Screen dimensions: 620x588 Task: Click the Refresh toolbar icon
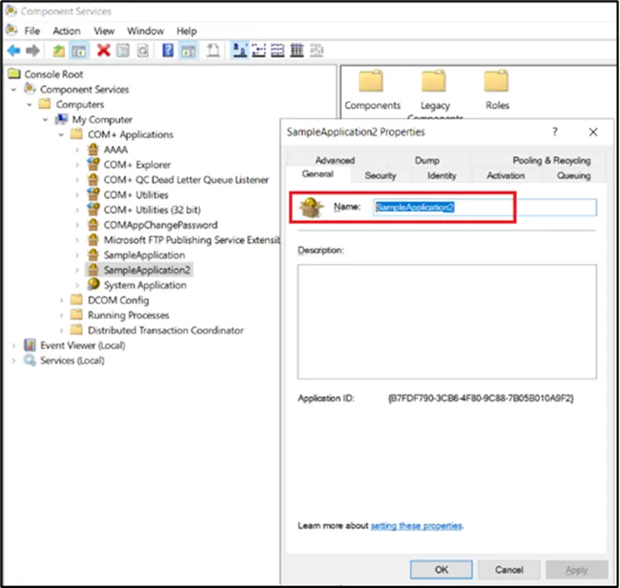(x=142, y=50)
